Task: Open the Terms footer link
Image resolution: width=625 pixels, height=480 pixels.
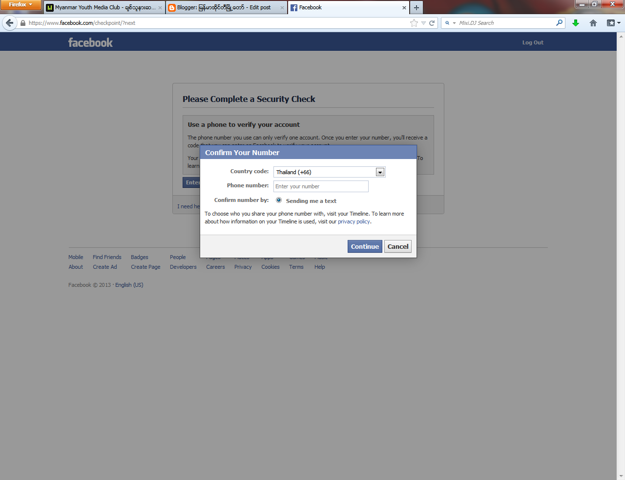Action: click(x=296, y=267)
